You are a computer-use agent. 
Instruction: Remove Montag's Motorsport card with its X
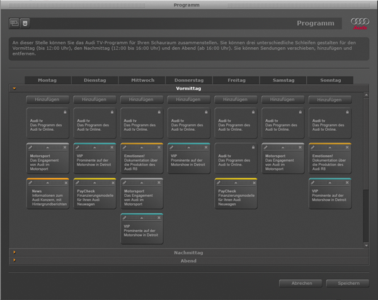tap(65, 147)
